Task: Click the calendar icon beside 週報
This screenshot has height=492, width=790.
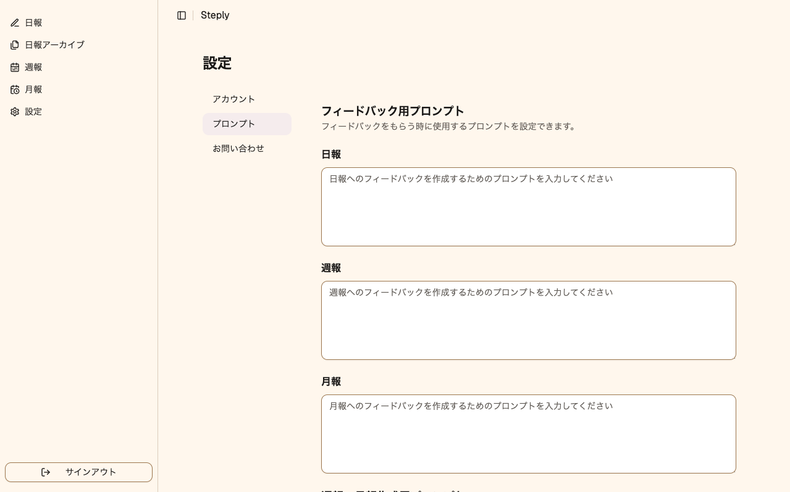Action: [15, 67]
